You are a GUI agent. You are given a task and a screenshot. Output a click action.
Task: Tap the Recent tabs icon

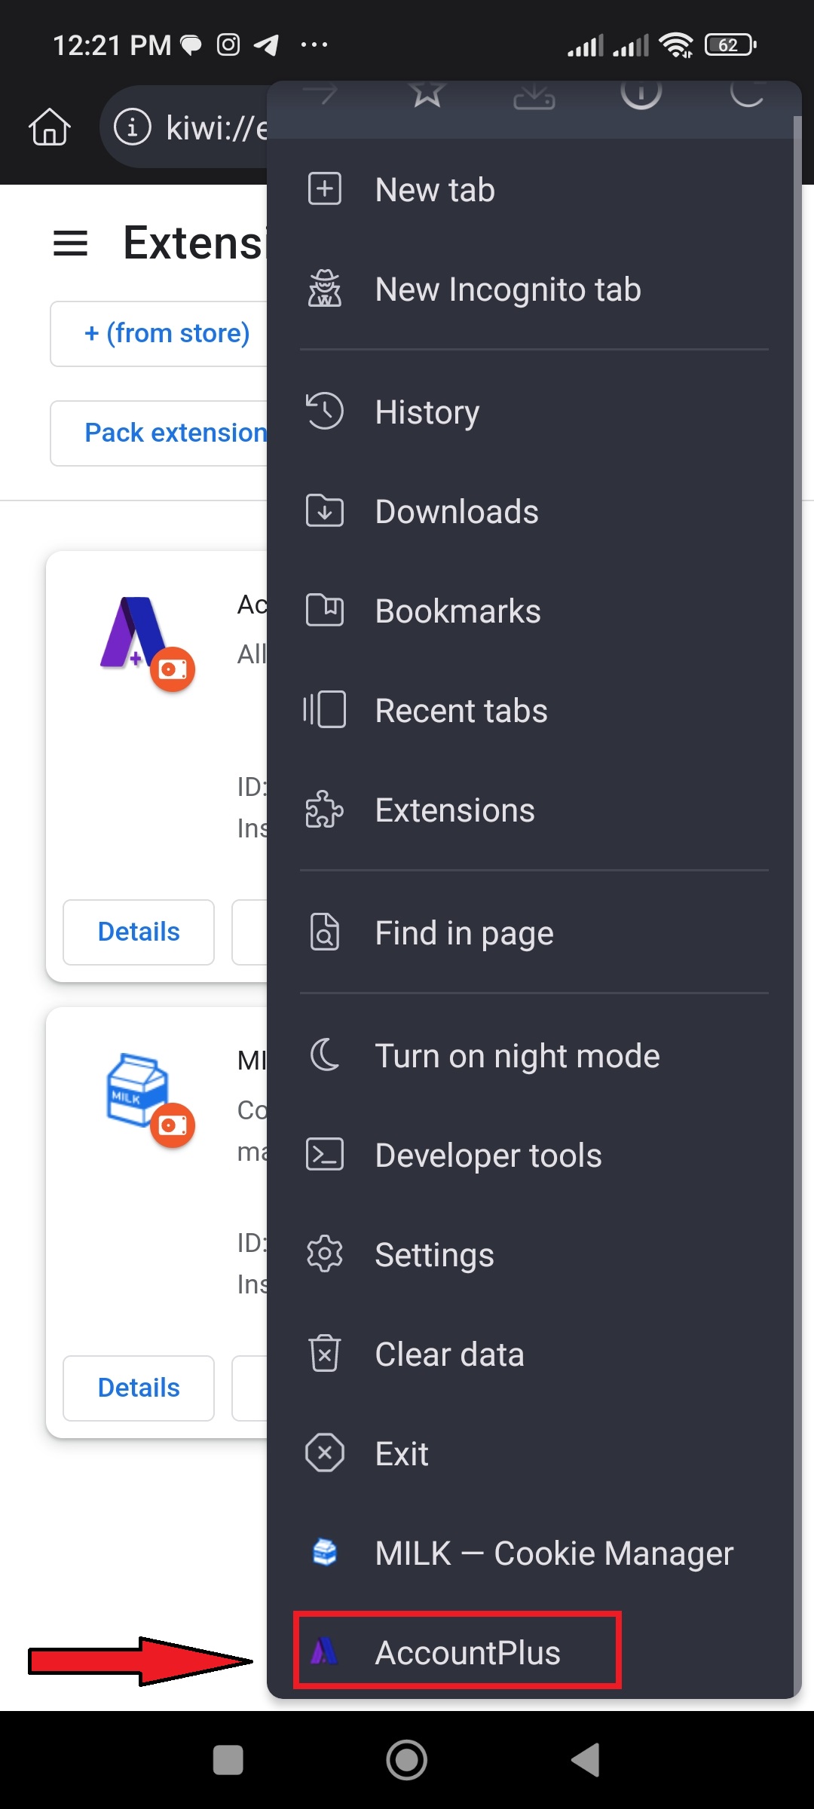(x=325, y=709)
